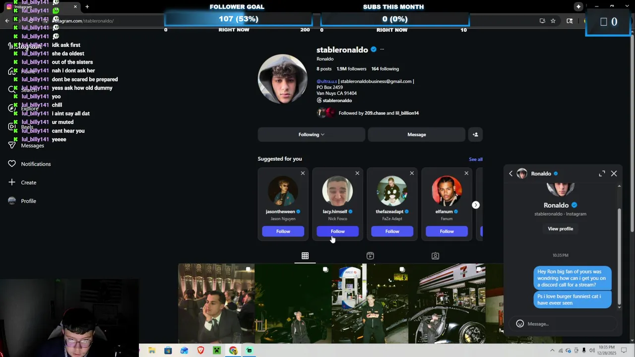Open File Explorer from taskbar
635x357 pixels.
pos(152,351)
